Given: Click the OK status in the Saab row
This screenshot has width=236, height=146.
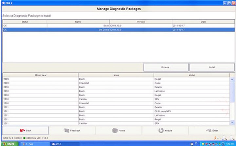Looking at the screenshot, I should pos(25,26).
